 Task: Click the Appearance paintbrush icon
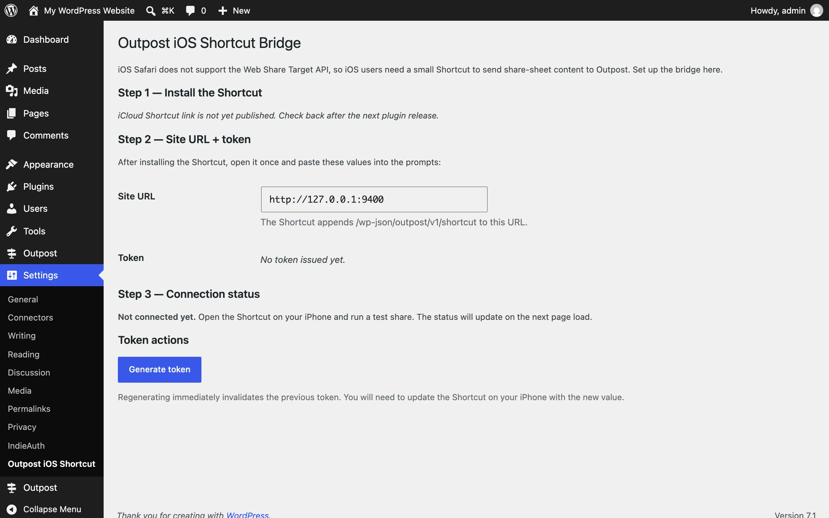[12, 164]
